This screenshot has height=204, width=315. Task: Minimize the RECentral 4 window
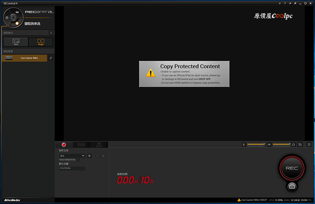(300, 4)
